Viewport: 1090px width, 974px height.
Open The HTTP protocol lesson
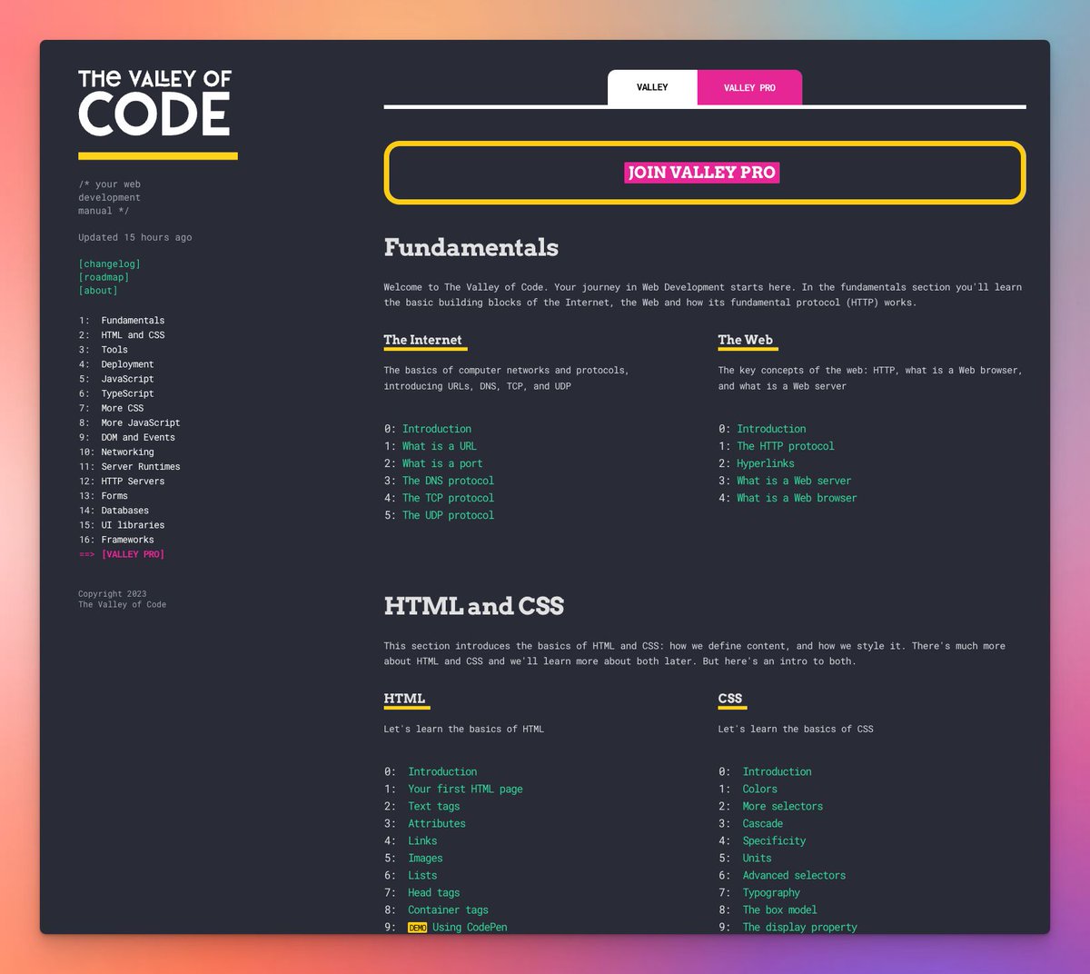tap(787, 445)
